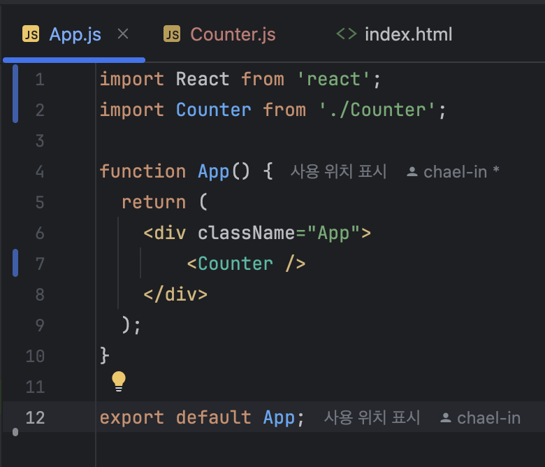545x467 pixels.
Task: Click 'React' in the first import line
Action: click(x=203, y=79)
